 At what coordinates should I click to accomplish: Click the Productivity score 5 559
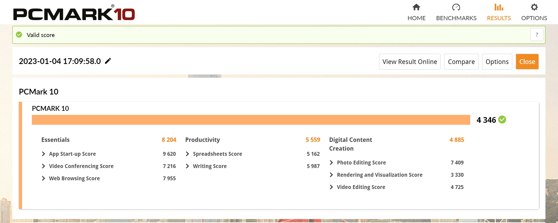tap(313, 140)
